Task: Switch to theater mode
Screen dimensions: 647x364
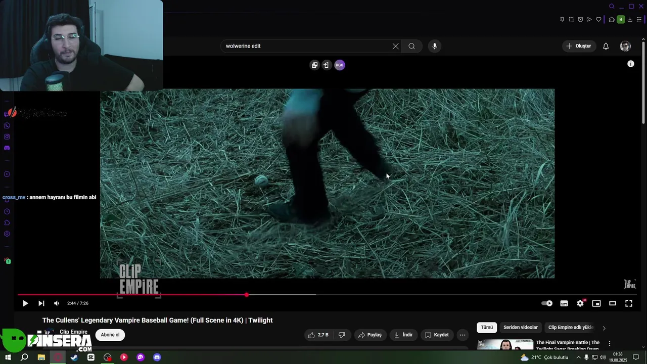Action: [613, 303]
